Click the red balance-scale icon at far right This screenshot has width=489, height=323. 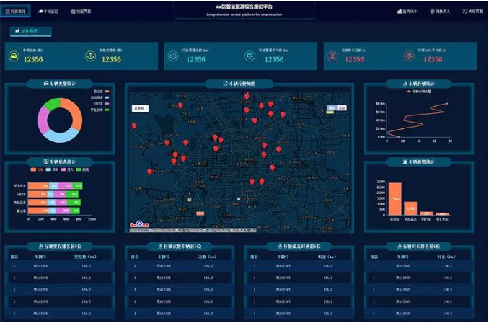(x=409, y=56)
